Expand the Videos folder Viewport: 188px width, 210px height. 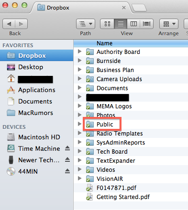(x=79, y=169)
